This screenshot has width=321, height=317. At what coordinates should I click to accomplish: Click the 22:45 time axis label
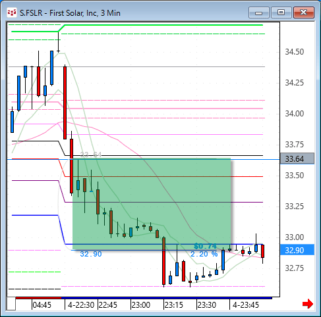(x=107, y=305)
